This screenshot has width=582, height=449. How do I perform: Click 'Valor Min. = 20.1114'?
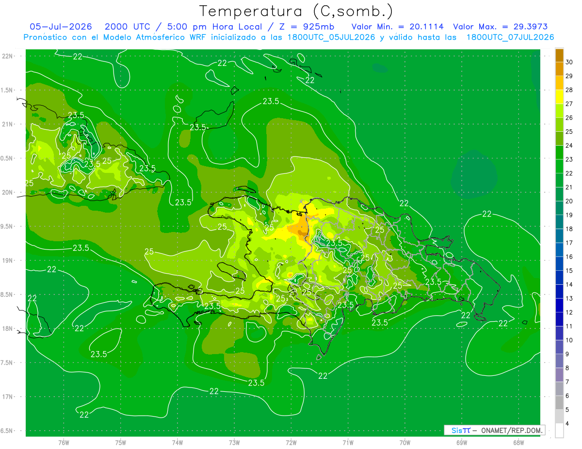397,27
